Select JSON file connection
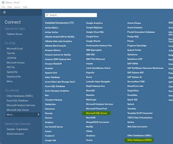Image resolution: width=173 pixels, height=144 pixels. (x=11, y=58)
